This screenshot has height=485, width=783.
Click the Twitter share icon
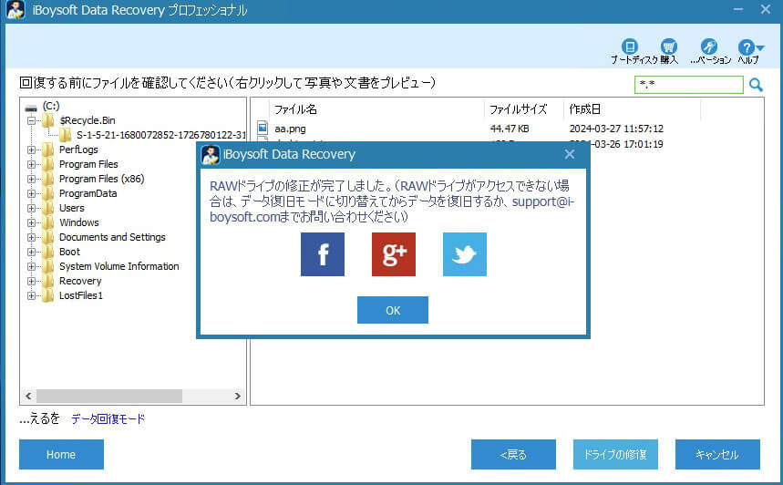pos(464,254)
